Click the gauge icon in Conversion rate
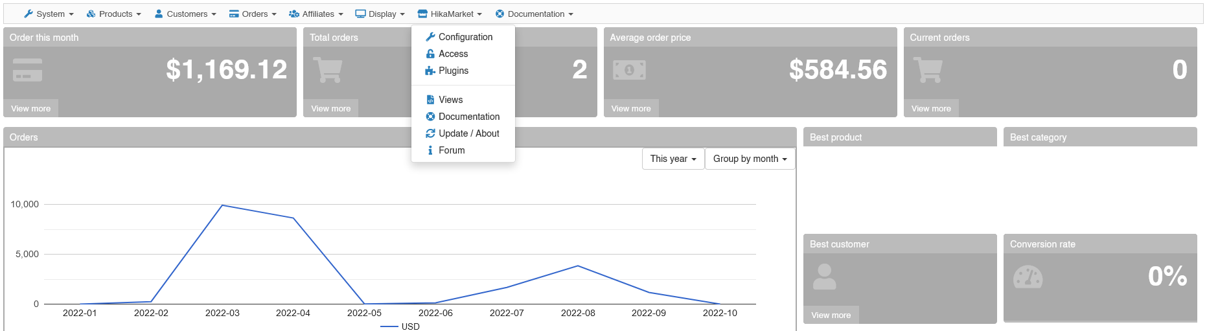Screen dimensions: 1207x331 [x=1028, y=277]
